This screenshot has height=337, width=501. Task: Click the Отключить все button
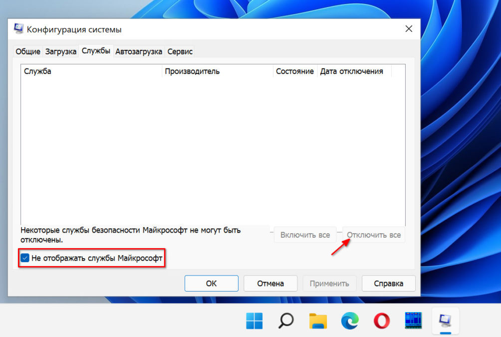tap(374, 235)
